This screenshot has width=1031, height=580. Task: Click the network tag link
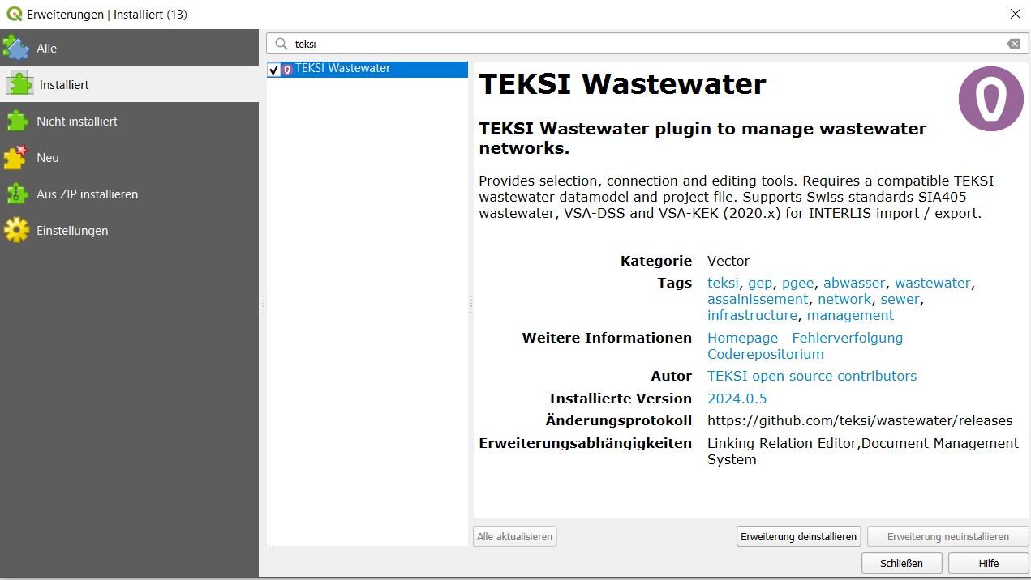844,299
